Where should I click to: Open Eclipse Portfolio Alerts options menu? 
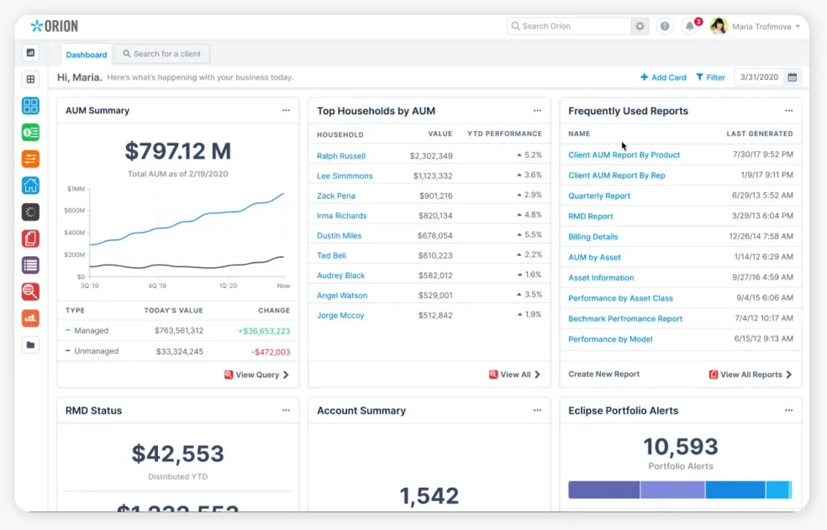[788, 410]
